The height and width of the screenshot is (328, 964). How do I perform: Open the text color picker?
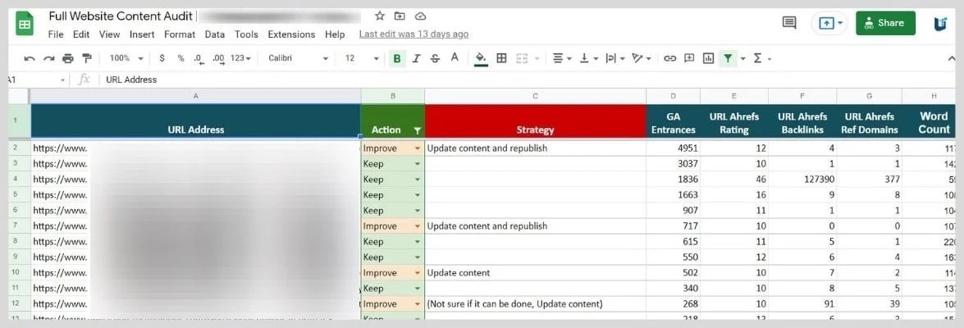click(x=455, y=58)
